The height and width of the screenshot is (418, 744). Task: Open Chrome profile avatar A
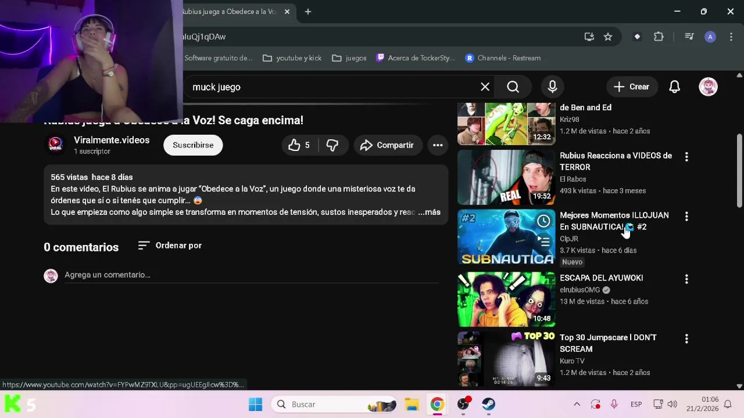click(710, 37)
